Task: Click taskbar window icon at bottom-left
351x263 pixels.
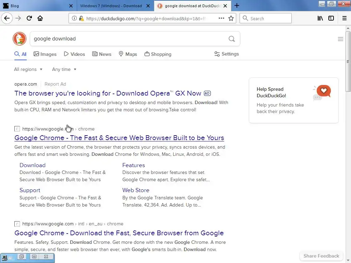Action: tap(5, 258)
